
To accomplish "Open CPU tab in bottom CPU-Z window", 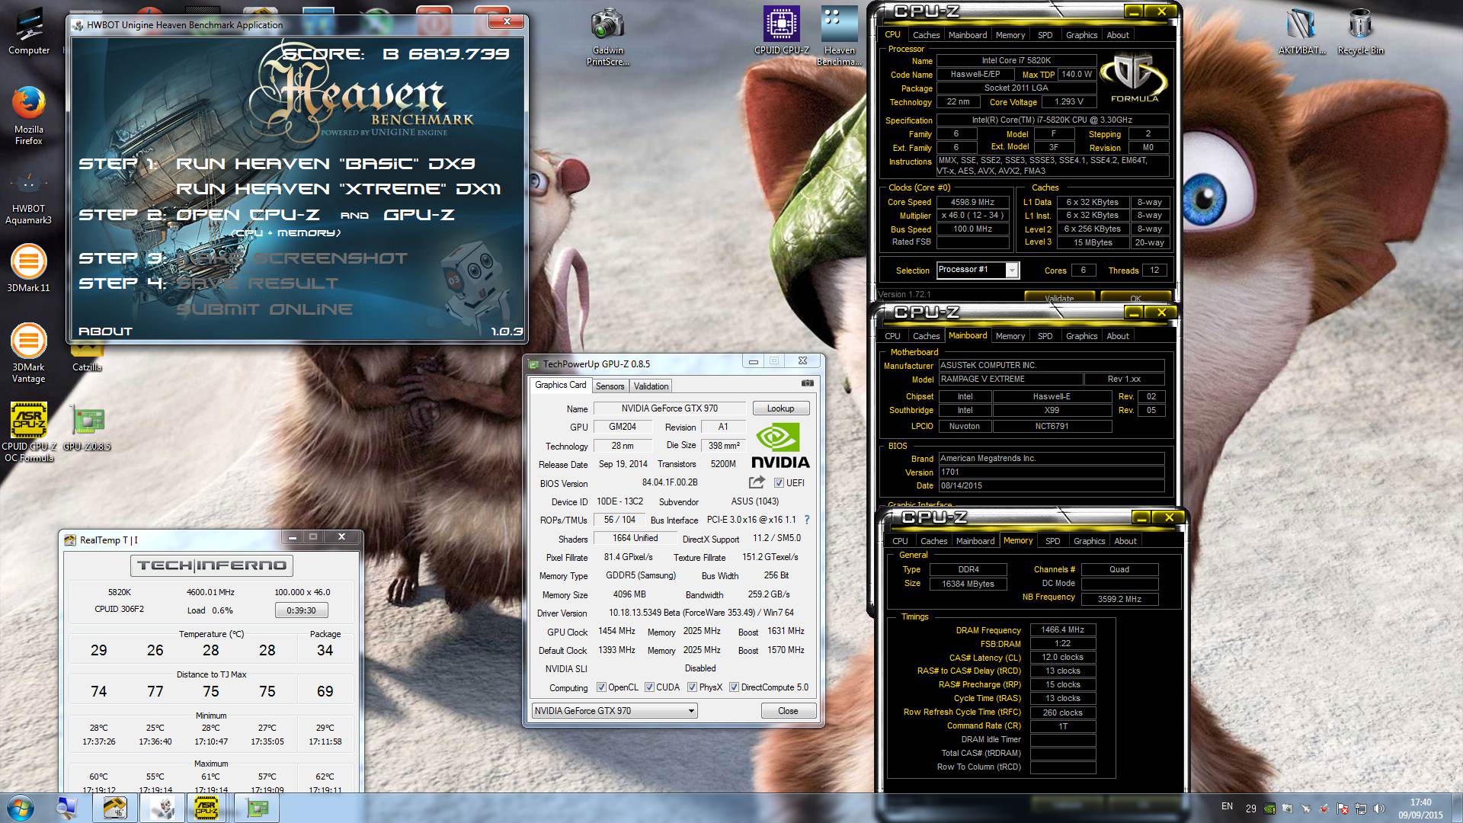I will click(900, 541).
